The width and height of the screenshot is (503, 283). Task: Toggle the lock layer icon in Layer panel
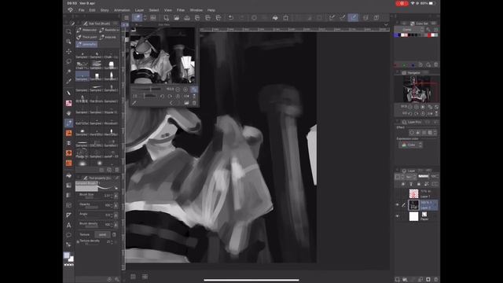click(419, 184)
